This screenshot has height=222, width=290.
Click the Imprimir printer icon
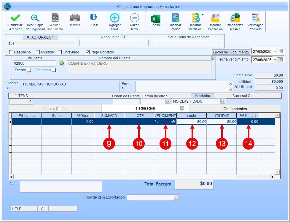pyautogui.click(x=75, y=18)
